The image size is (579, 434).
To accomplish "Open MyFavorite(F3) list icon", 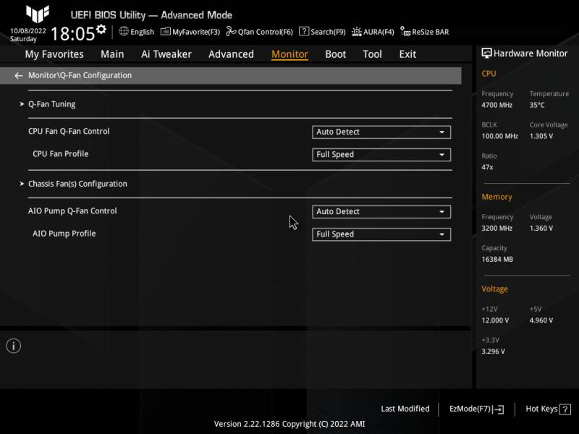I will point(166,31).
